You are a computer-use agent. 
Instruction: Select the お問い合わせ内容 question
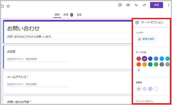(x=67, y=100)
